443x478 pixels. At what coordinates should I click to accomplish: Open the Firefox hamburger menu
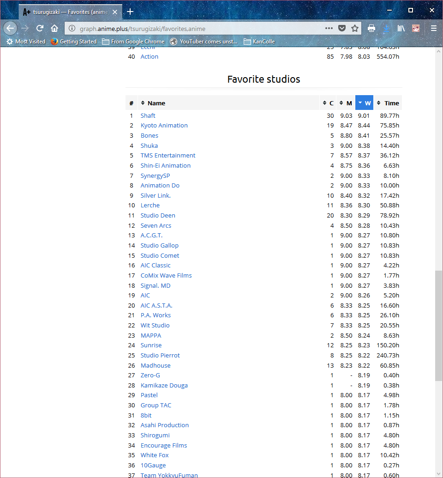tap(433, 28)
